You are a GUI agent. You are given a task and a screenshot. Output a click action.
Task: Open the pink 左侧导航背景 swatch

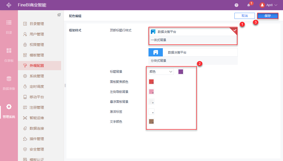151,92
